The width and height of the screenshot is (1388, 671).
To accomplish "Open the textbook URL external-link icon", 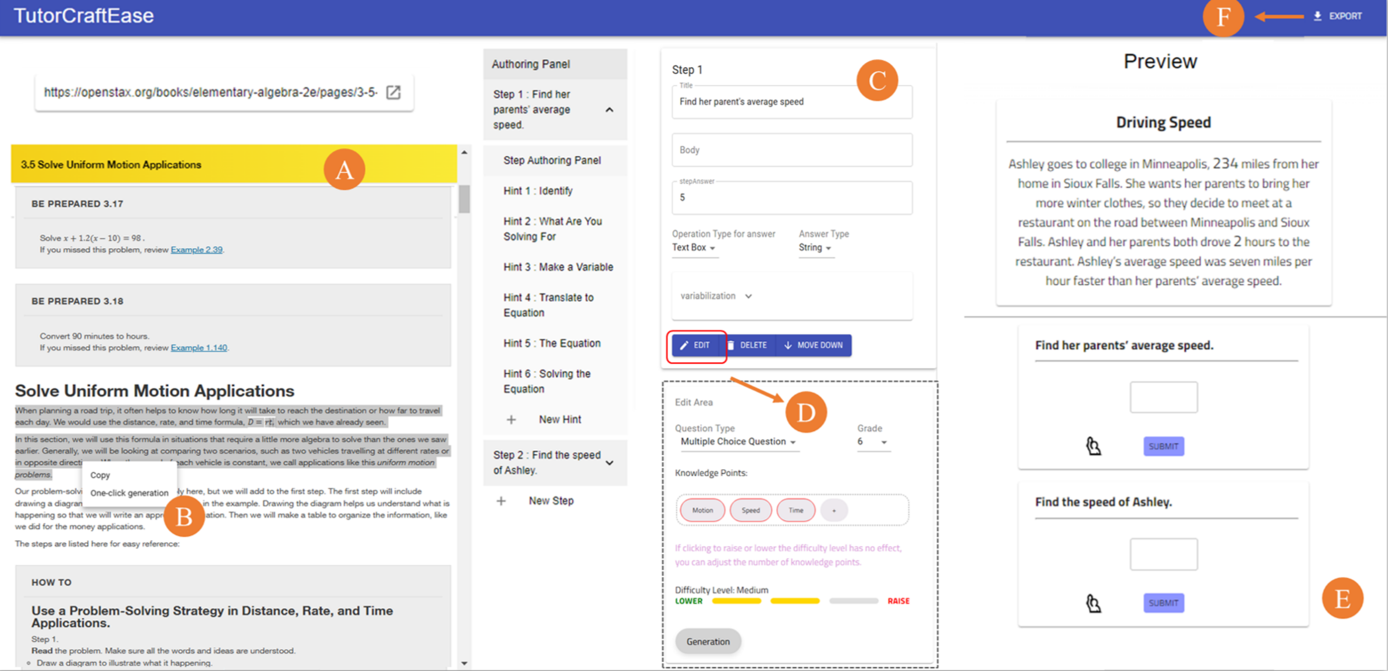I will coord(393,92).
